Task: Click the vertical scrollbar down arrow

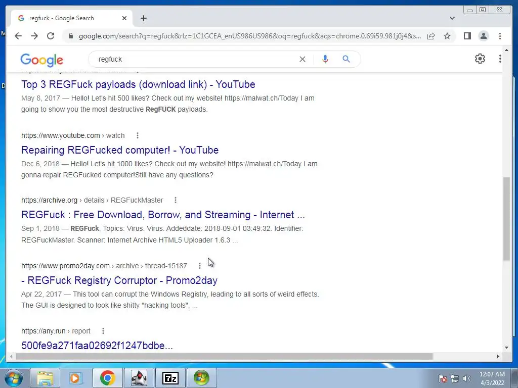Action: 506,348
